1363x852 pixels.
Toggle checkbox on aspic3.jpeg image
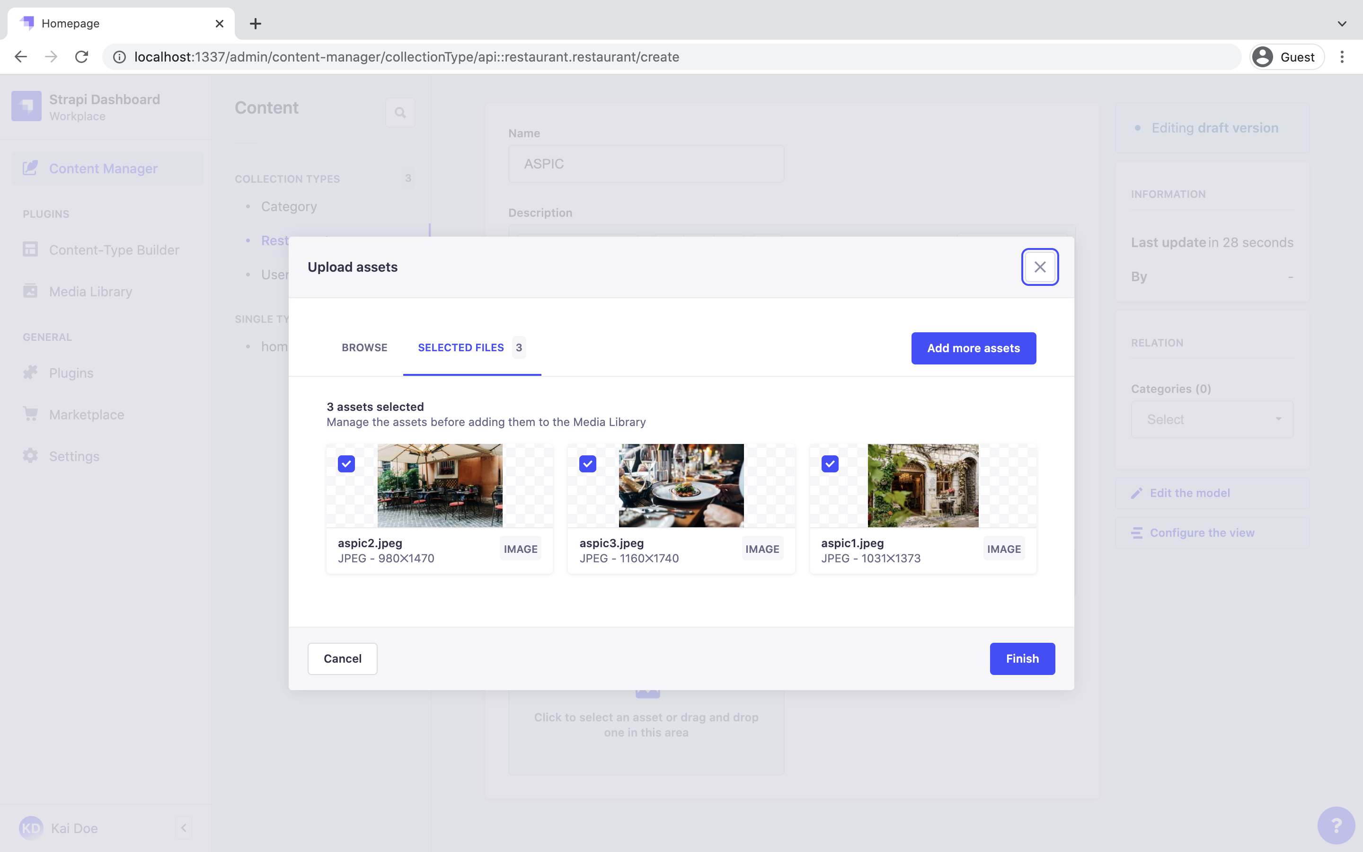pyautogui.click(x=587, y=463)
